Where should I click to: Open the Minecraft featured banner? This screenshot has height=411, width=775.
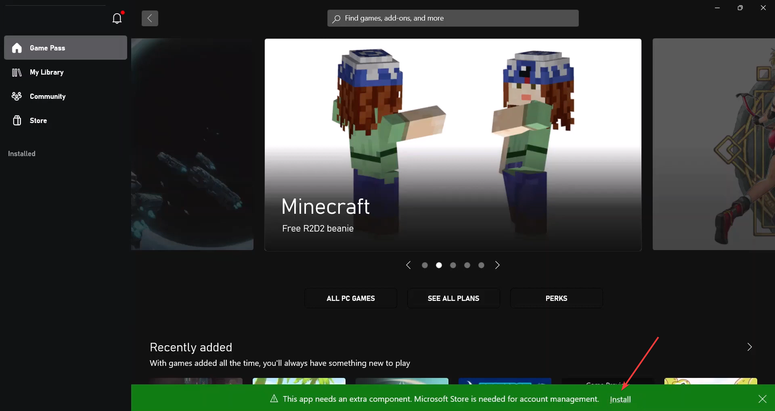coord(453,144)
